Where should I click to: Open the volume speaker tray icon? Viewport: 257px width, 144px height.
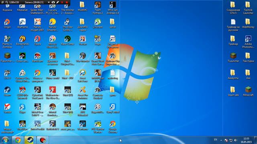pyautogui.click(x=236, y=140)
